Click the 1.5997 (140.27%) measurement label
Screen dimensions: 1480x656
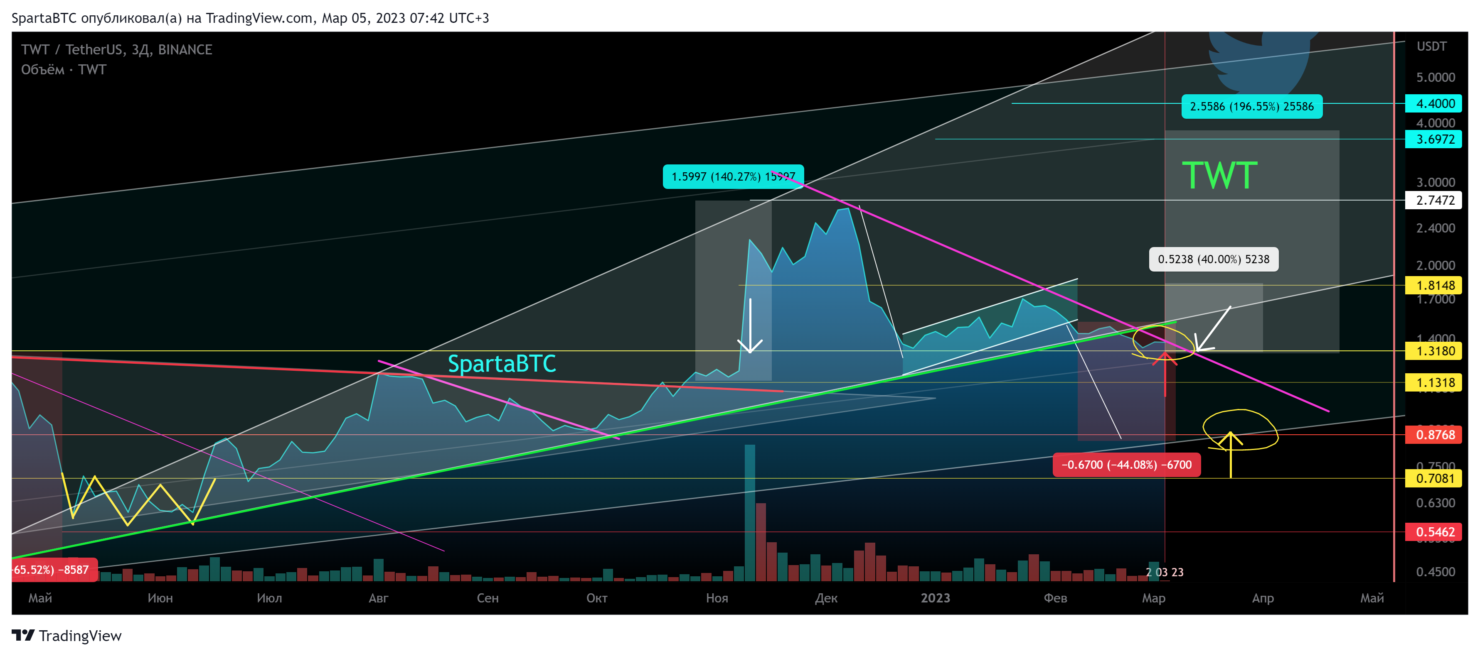point(733,176)
